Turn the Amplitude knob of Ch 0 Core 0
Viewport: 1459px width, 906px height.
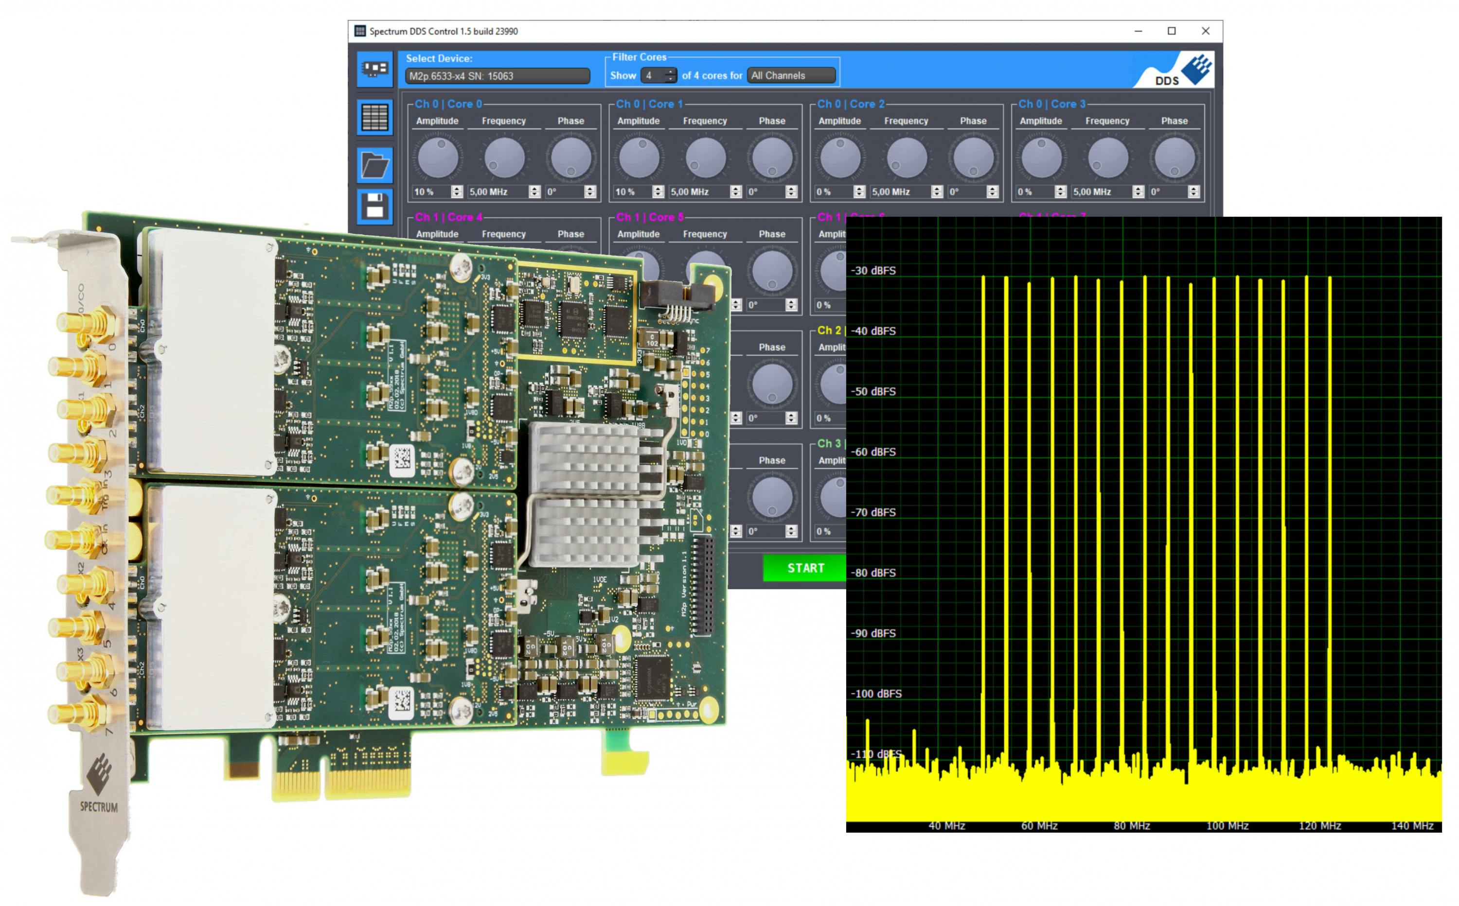tap(439, 157)
